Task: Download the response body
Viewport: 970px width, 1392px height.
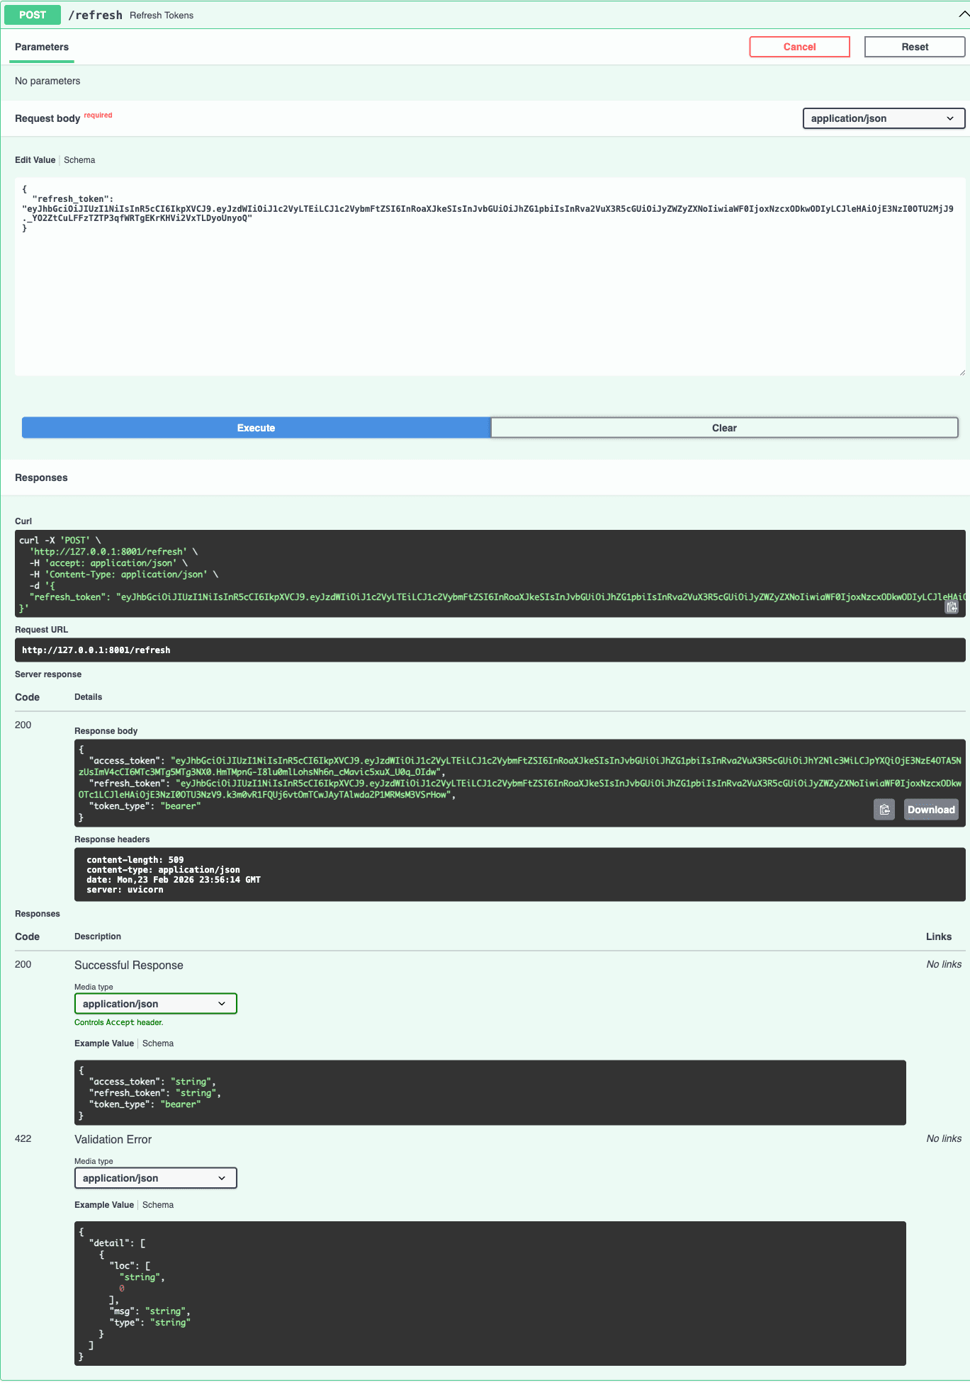Action: (931, 810)
